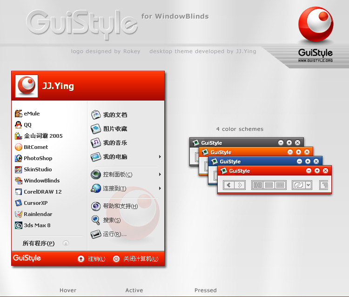Open 我的音乐 music icon
The image size is (349, 297).
[x=96, y=143]
